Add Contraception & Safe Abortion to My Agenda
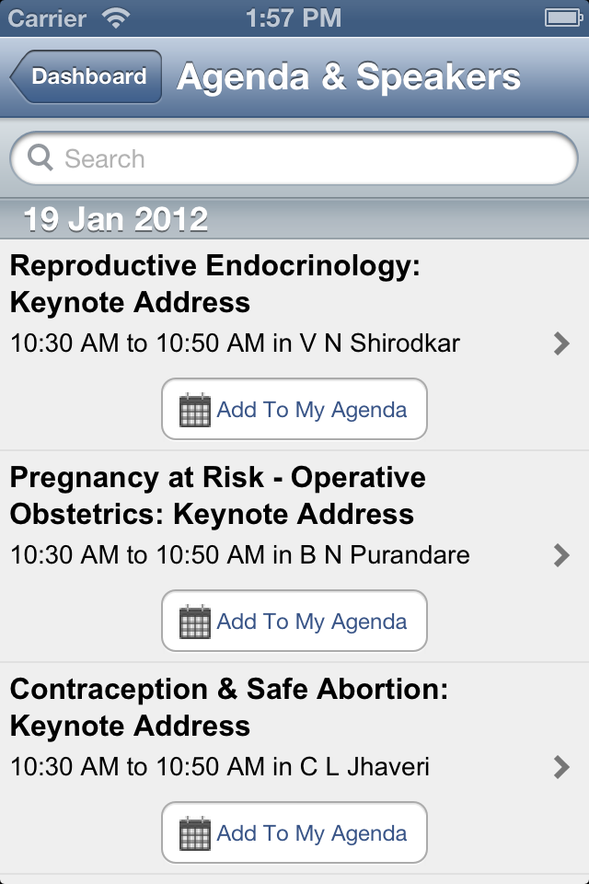This screenshot has height=884, width=589. (x=294, y=833)
